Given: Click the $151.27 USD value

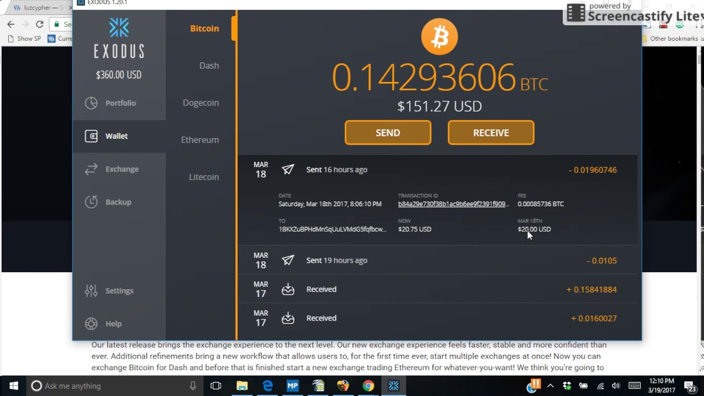Looking at the screenshot, I should (439, 106).
